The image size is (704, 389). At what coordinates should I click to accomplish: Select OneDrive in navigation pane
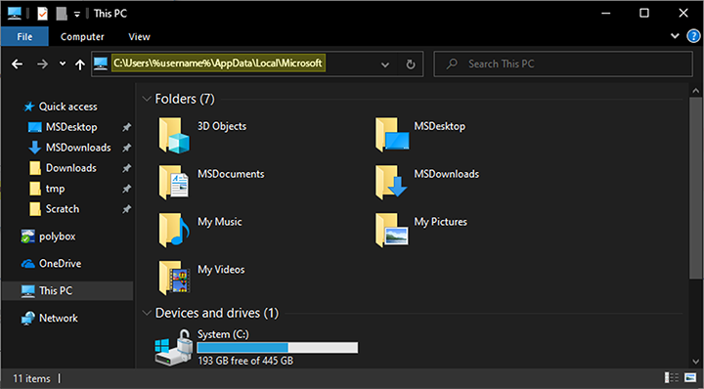point(60,264)
